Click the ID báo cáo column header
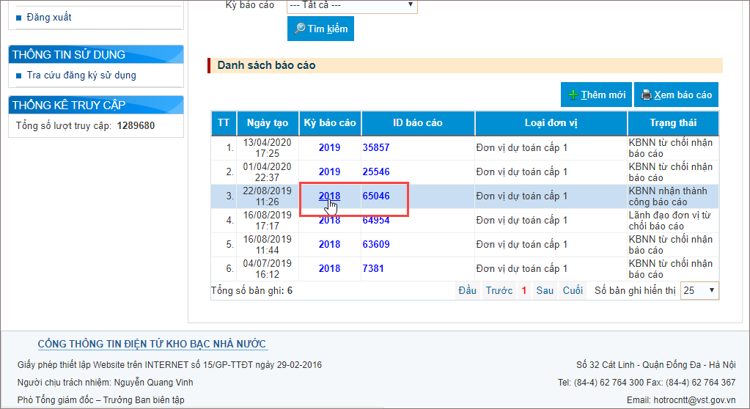Viewport: 750px width, 409px height. coord(418,123)
